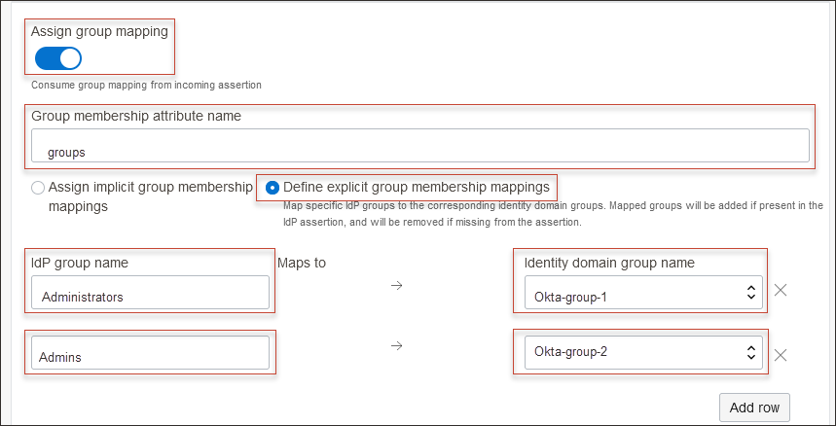
Task: Open the Okta-group-1 dropdown
Action: [x=640, y=293]
